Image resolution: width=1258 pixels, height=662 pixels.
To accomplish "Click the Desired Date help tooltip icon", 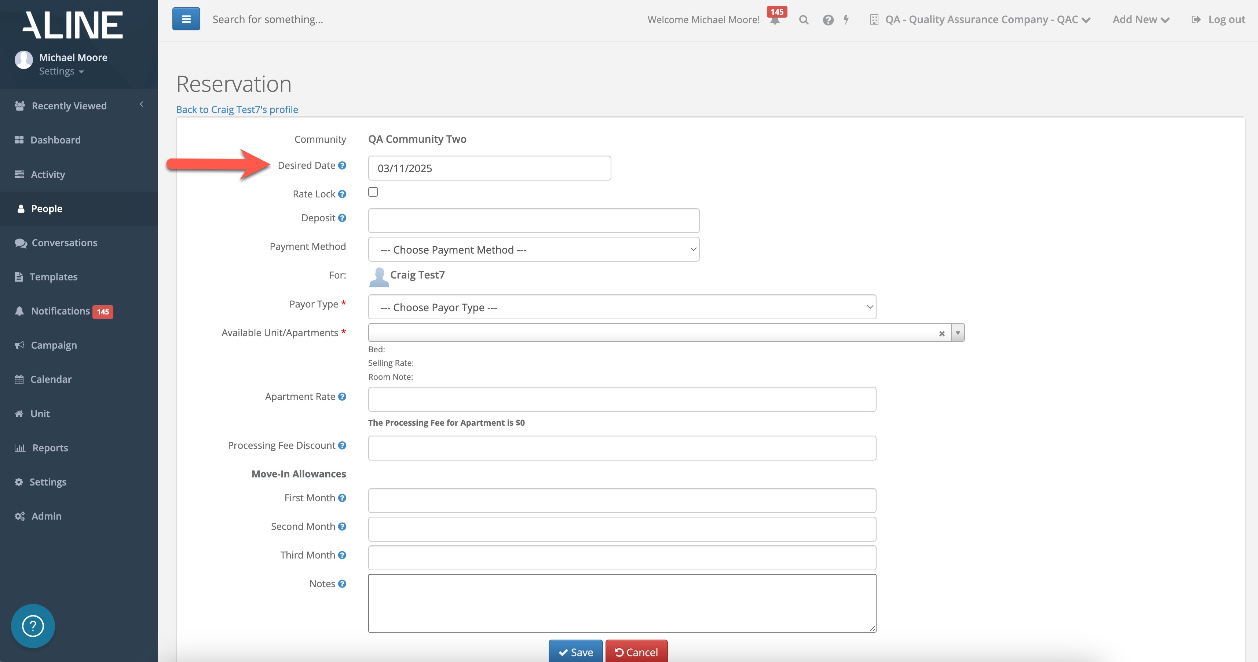I will 342,165.
